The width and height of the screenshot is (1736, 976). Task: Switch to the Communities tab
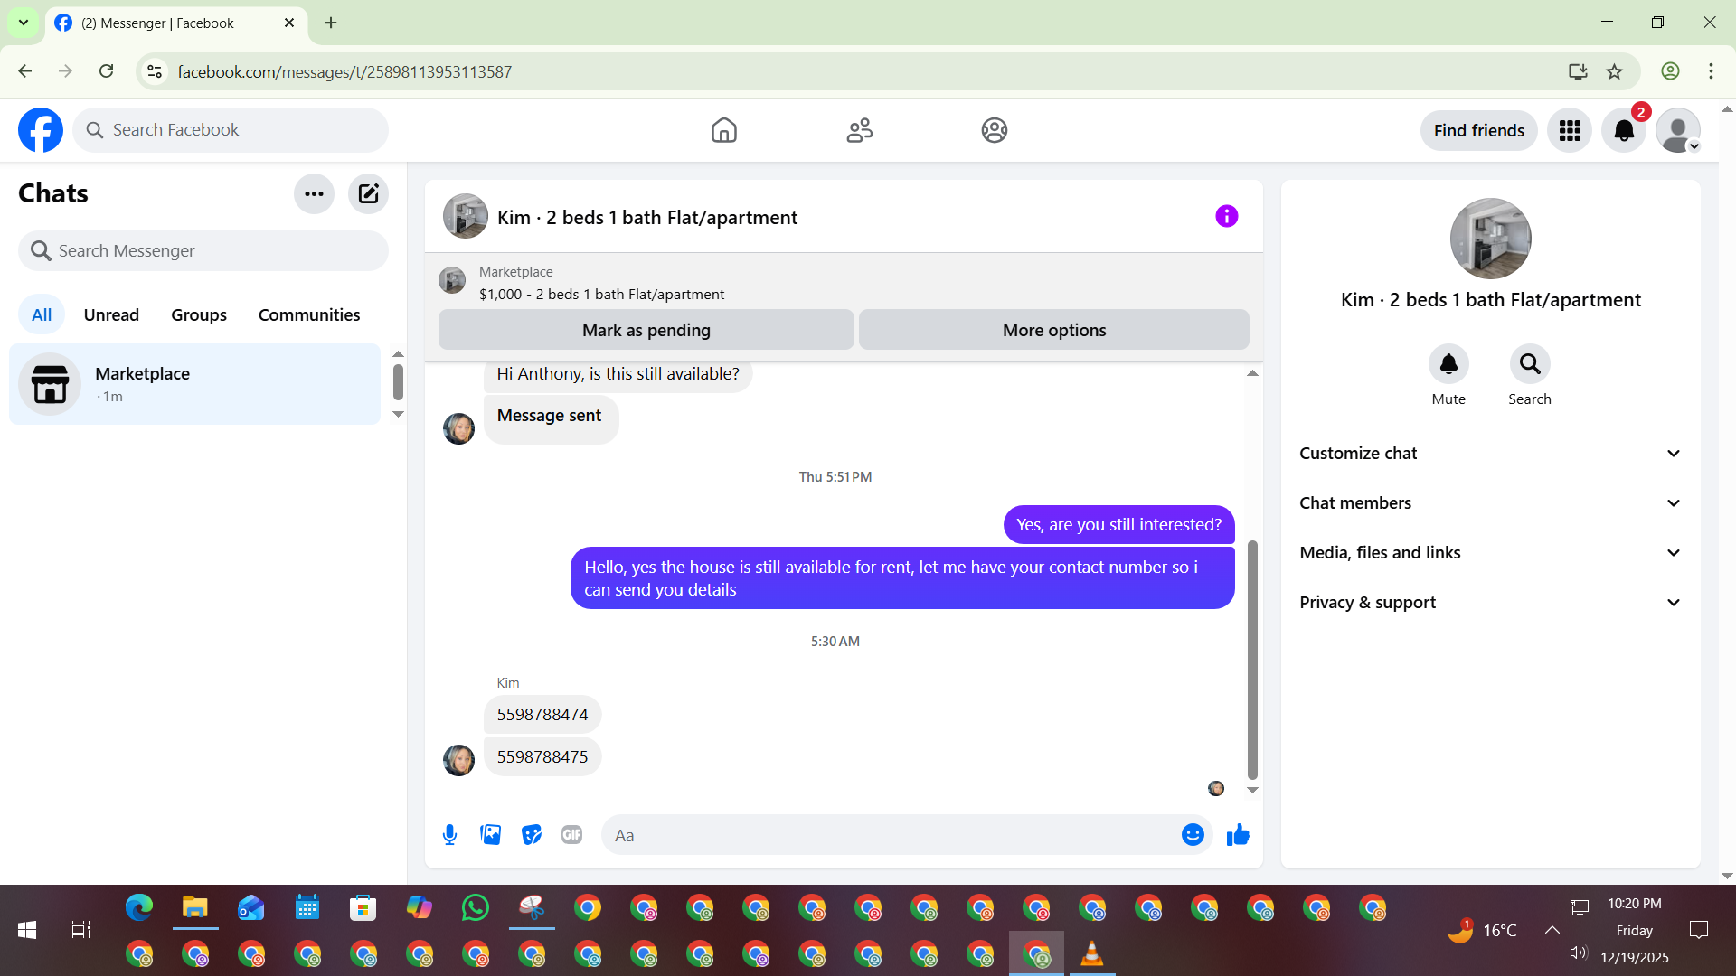pos(309,314)
